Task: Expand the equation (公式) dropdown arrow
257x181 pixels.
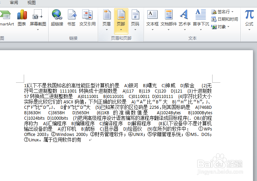Action: point(249,29)
